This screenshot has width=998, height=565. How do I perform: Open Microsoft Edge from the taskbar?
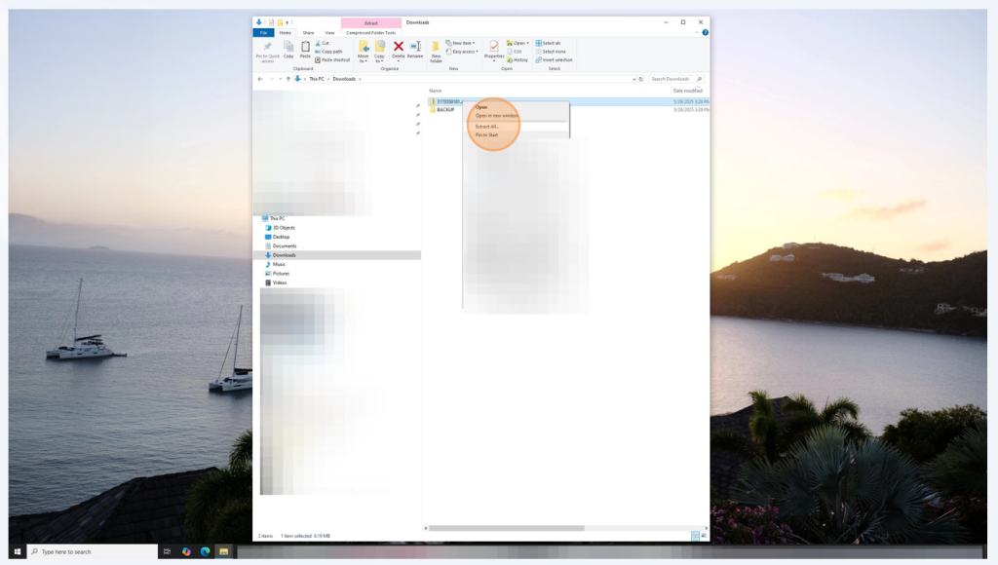click(x=206, y=551)
